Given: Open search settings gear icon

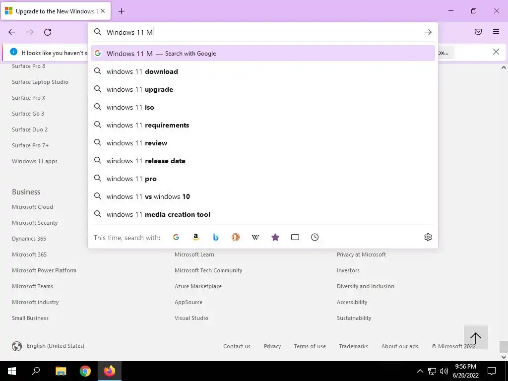Looking at the screenshot, I should pos(428,237).
